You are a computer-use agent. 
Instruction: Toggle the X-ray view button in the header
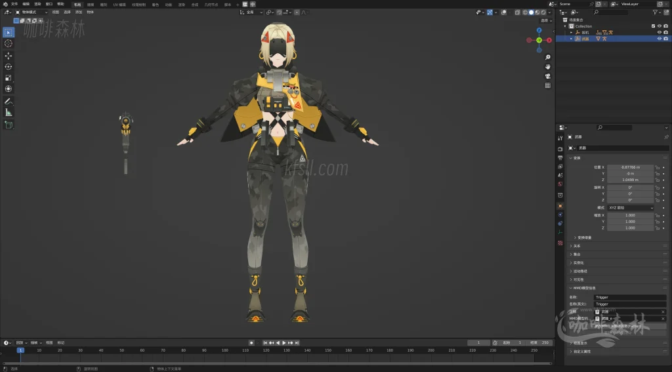click(x=517, y=12)
